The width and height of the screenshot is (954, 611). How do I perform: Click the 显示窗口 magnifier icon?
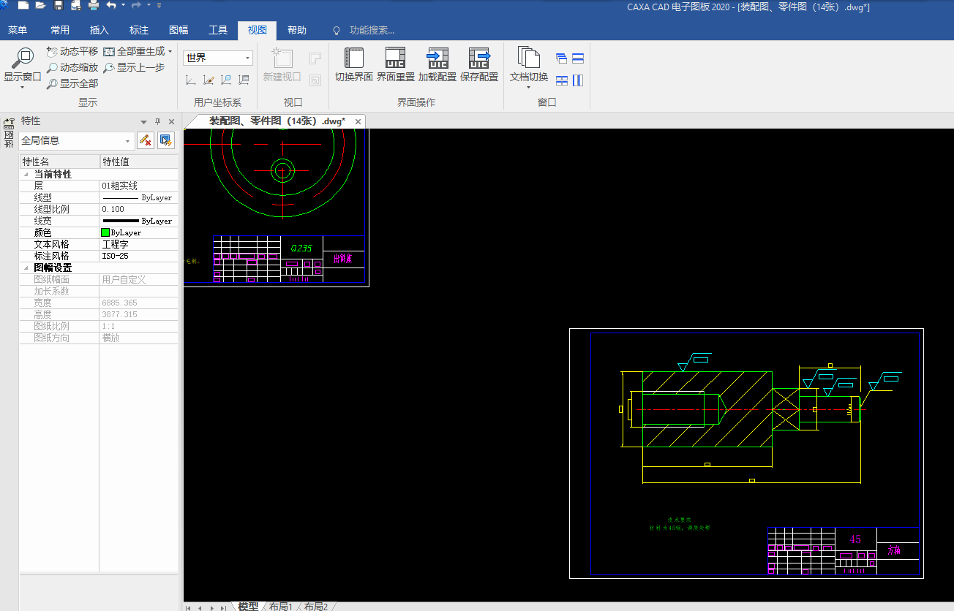coord(23,58)
